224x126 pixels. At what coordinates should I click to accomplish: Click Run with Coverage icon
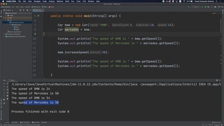(x=209, y=7)
